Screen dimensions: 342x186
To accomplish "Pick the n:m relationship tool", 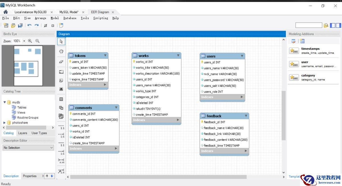I will [x=61, y=161].
